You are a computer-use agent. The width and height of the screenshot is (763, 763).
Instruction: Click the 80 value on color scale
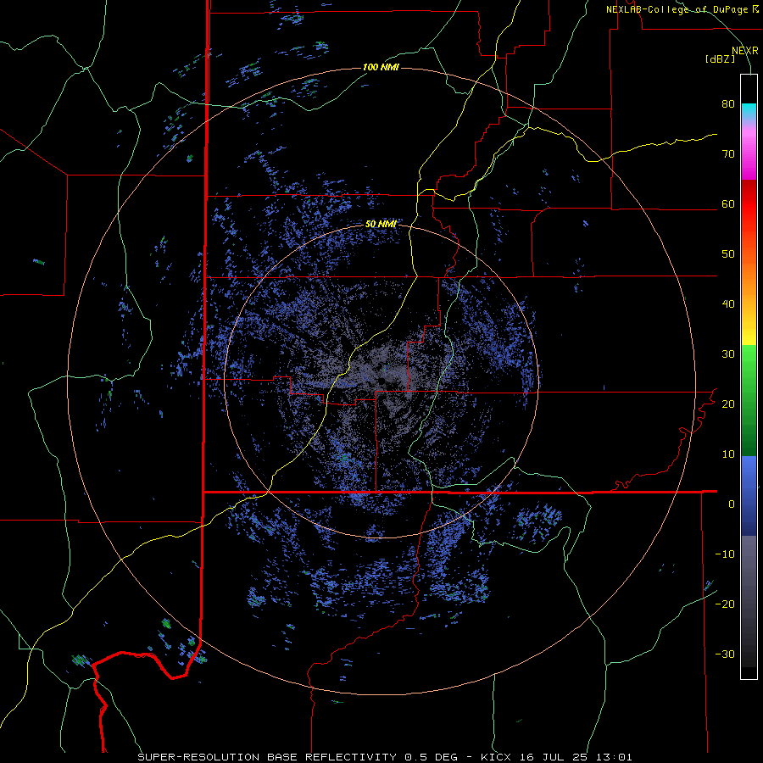728,104
